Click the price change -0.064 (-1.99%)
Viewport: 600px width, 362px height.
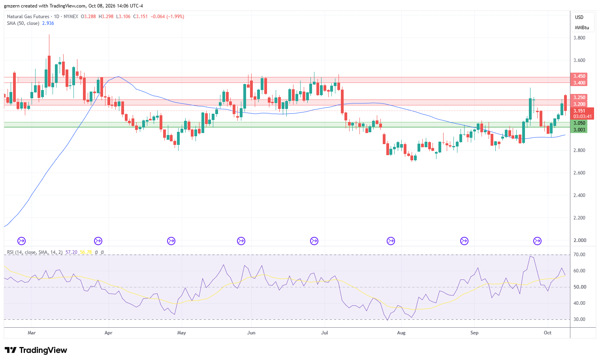coord(168,17)
